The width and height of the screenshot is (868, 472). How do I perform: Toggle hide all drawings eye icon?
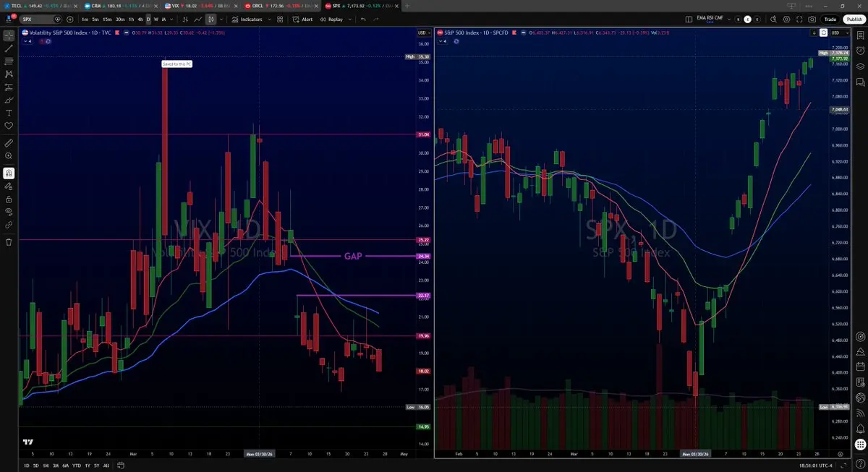pos(9,212)
